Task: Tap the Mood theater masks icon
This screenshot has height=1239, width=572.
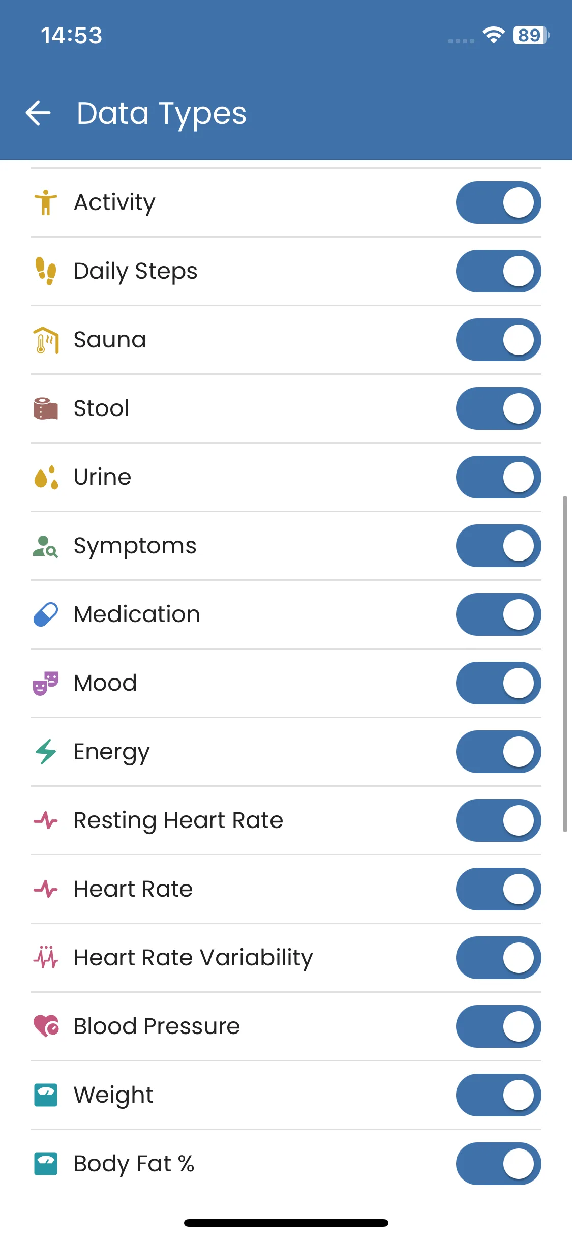Action: tap(46, 683)
